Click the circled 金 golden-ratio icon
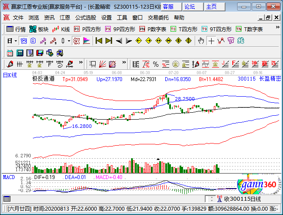The image size is (283, 215). (x=176, y=64)
